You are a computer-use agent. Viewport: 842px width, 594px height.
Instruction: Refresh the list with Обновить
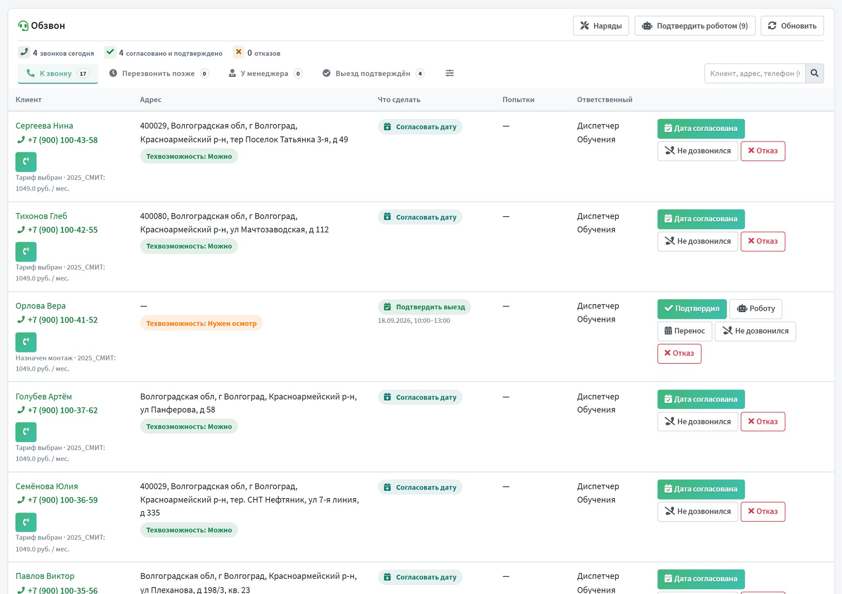click(x=792, y=26)
